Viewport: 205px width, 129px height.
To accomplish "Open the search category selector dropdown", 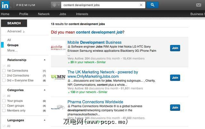I will [55, 5].
